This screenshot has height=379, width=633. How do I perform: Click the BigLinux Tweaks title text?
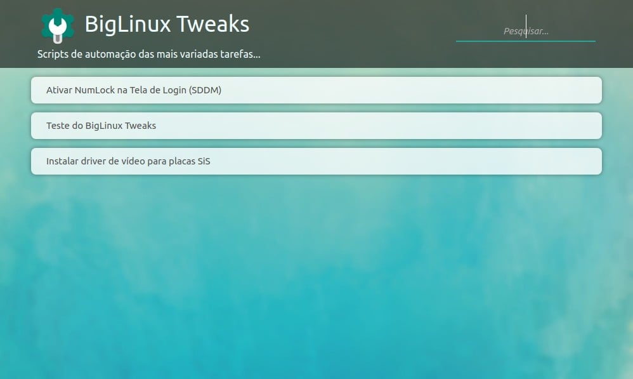(167, 24)
